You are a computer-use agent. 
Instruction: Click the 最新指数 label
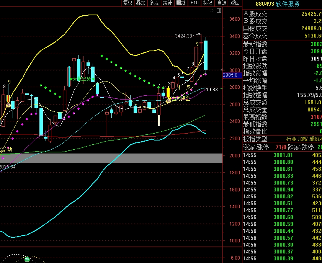[x=255, y=44]
